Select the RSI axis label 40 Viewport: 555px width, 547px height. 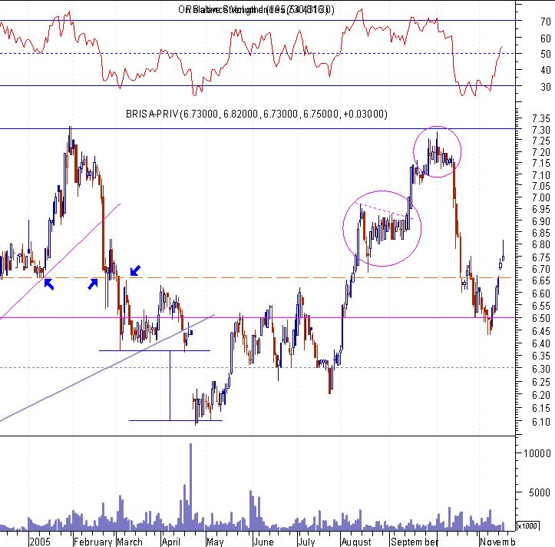coord(546,70)
